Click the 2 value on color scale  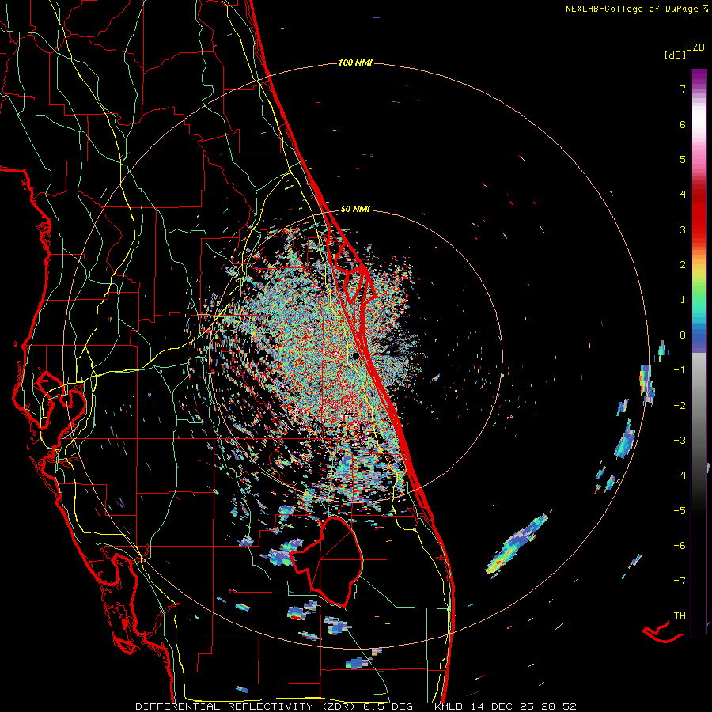click(683, 265)
